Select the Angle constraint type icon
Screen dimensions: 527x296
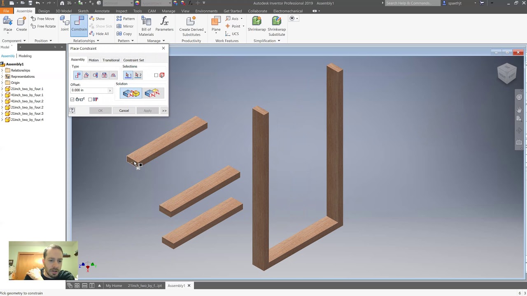(x=86, y=75)
